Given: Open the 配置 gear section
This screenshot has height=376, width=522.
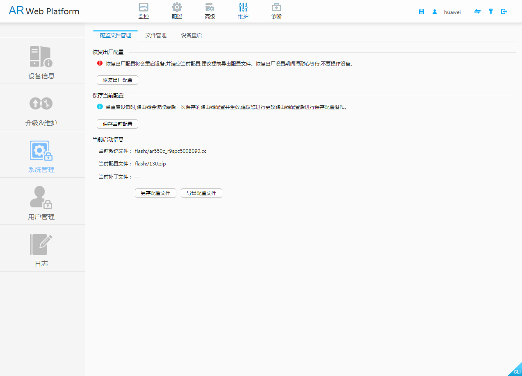Looking at the screenshot, I should tap(177, 11).
